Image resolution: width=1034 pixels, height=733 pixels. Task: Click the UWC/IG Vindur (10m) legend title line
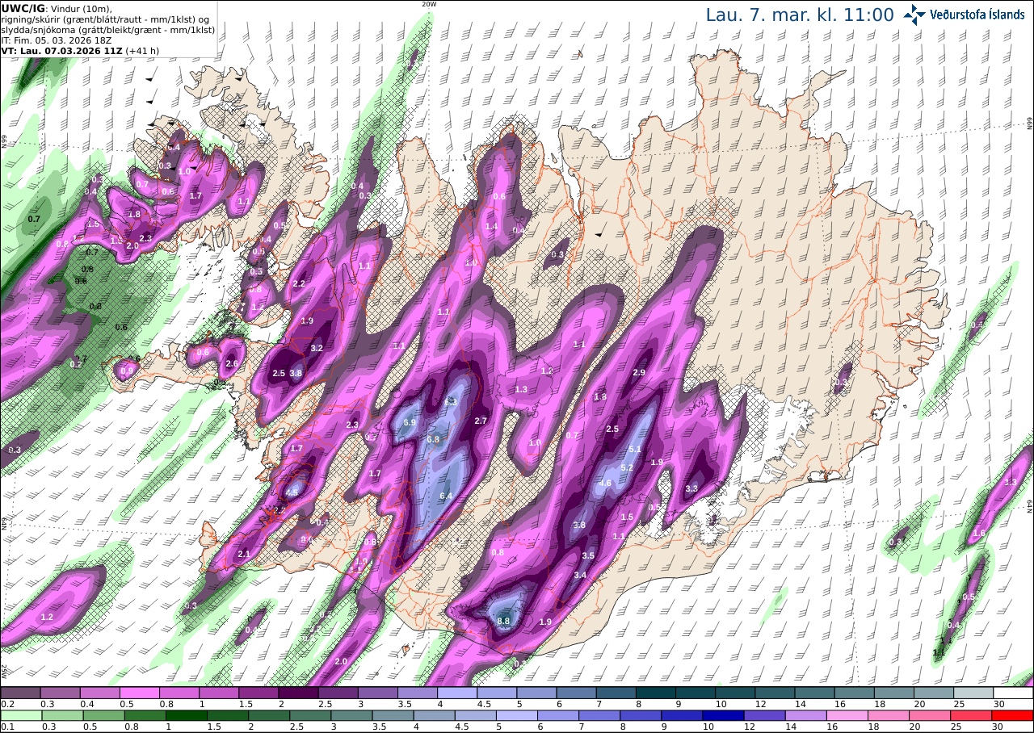tap(58, 8)
